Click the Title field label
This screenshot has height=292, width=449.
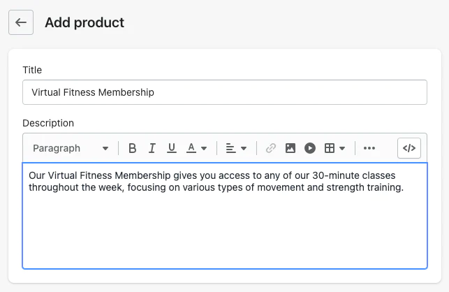pos(32,70)
